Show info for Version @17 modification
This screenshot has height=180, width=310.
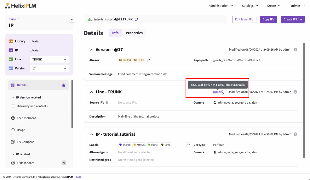[x=295, y=50]
